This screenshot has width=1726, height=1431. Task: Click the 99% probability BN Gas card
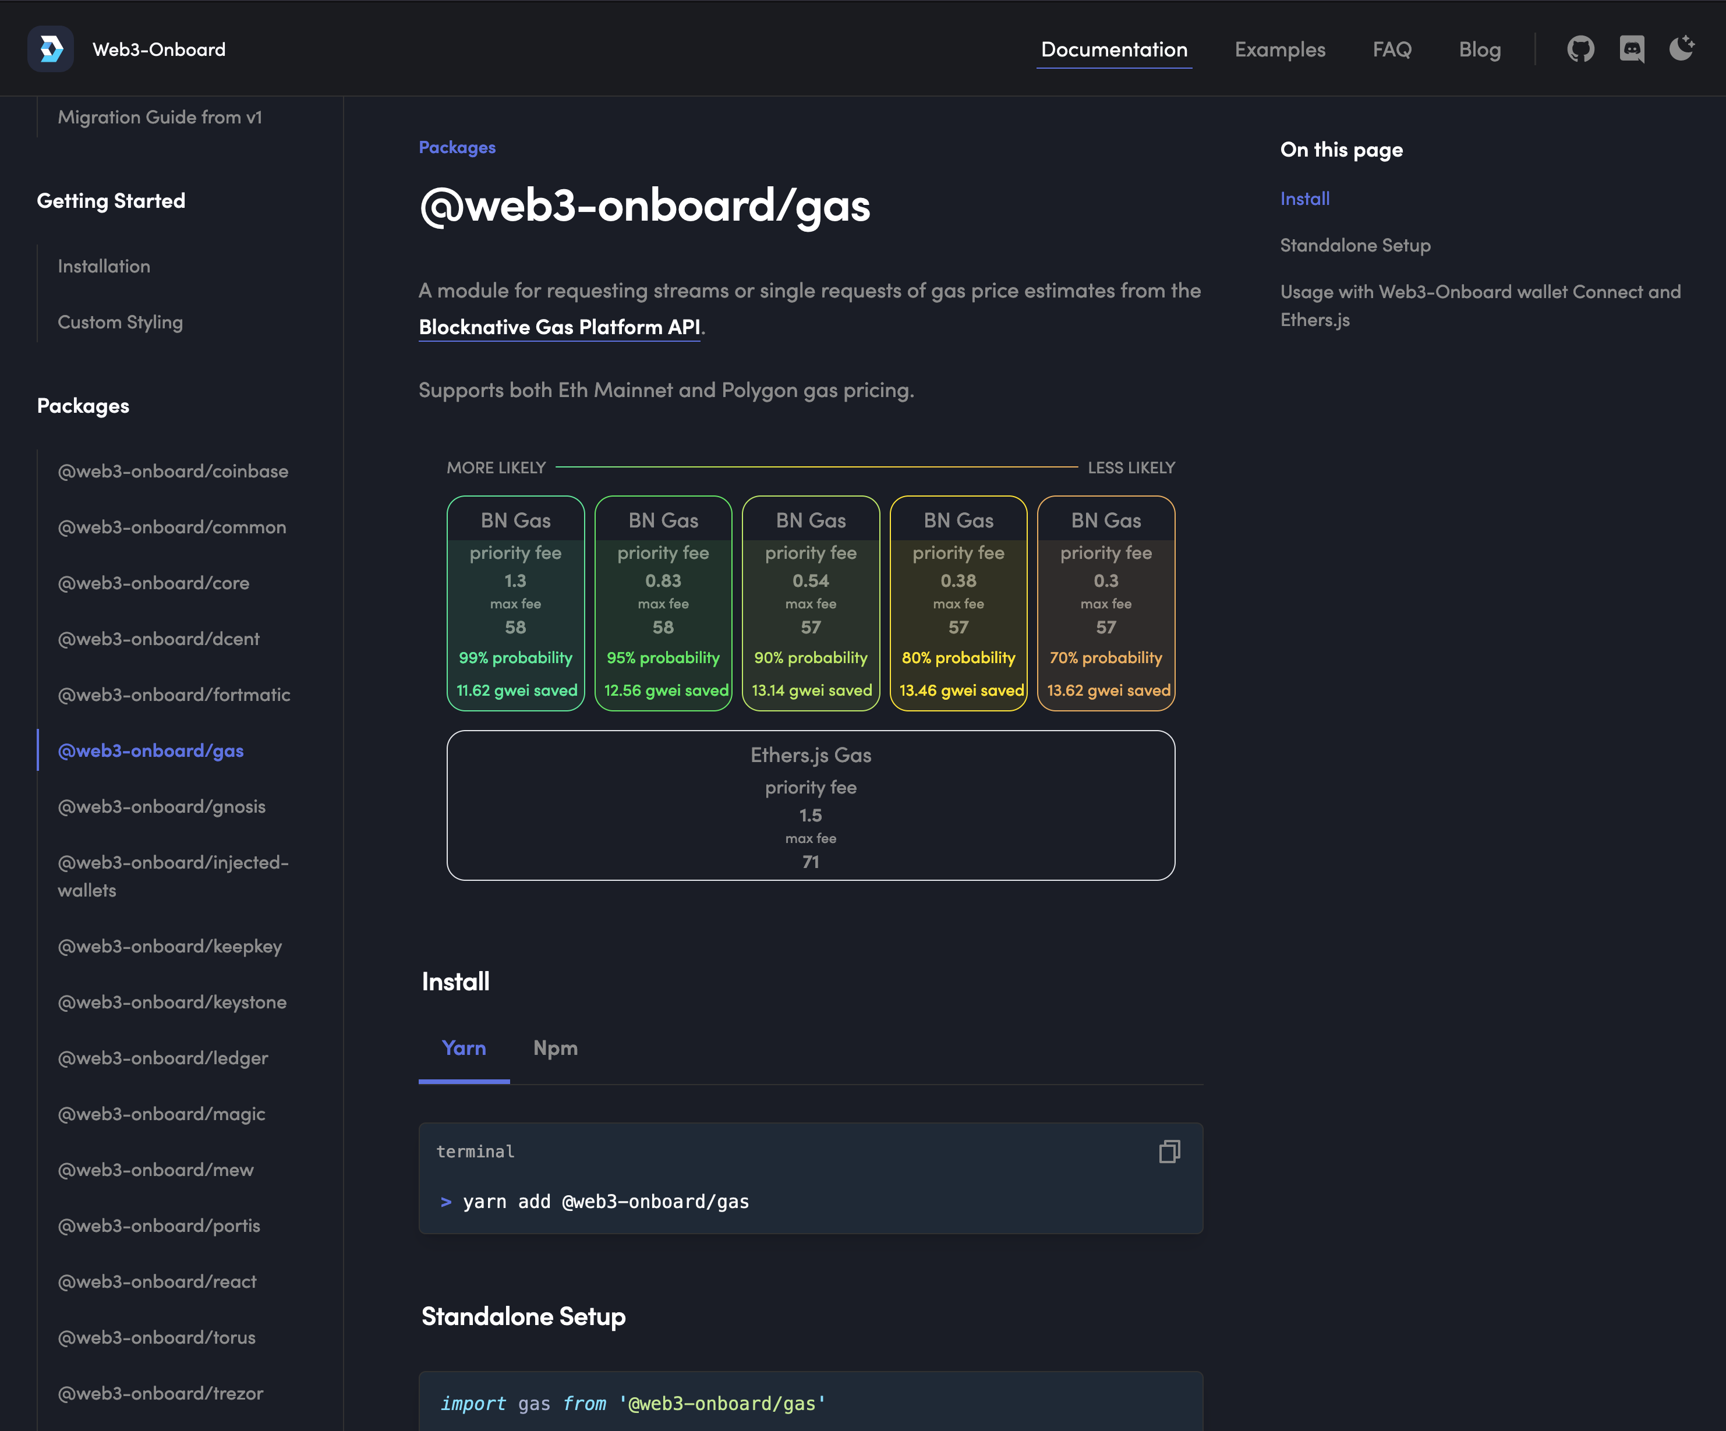click(x=515, y=603)
